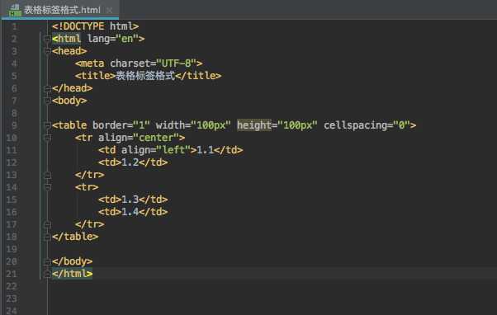Click fold end marker at closing html tag
The height and width of the screenshot is (315, 497).
pos(47,274)
